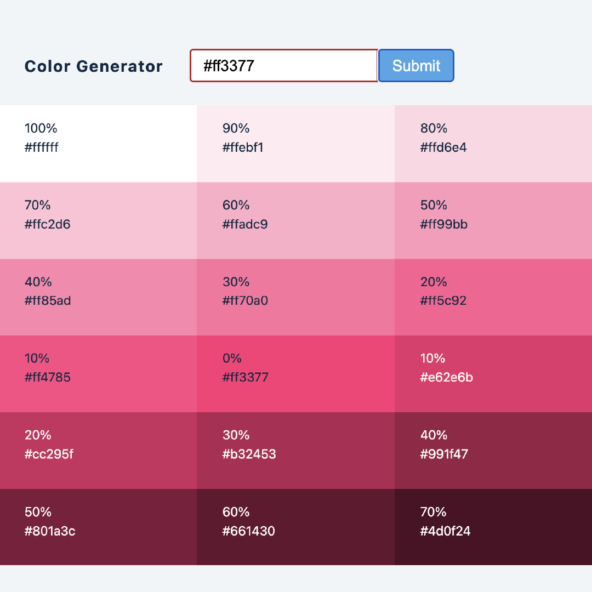
Task: Choose the #cc295f shade tile
Action: coord(98,450)
